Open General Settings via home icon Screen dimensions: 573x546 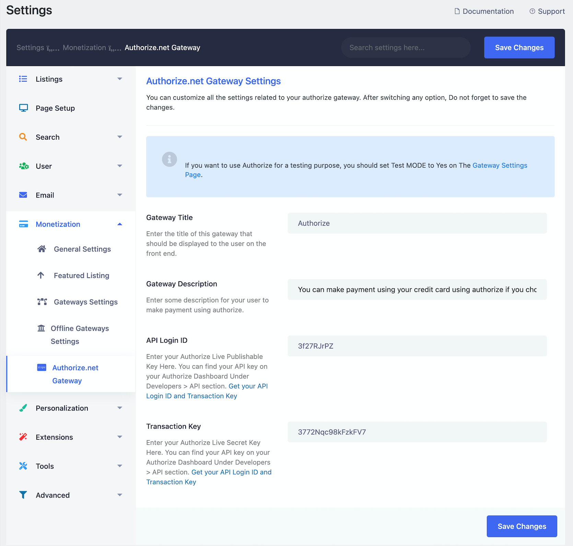tap(41, 249)
